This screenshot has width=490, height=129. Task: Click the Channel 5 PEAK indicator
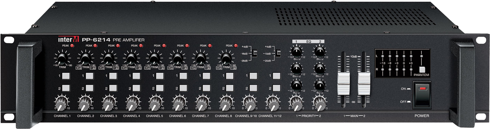point(164,46)
